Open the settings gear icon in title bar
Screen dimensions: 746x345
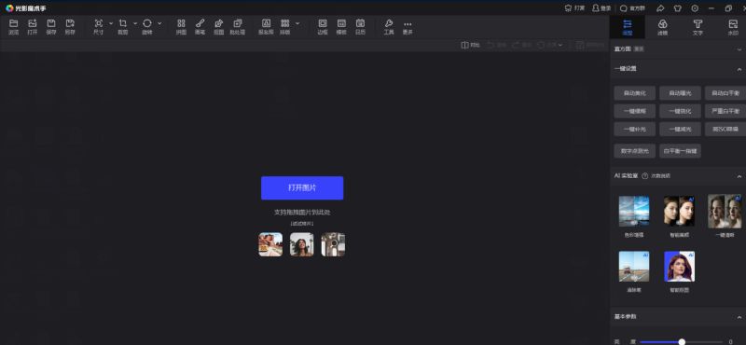695,8
